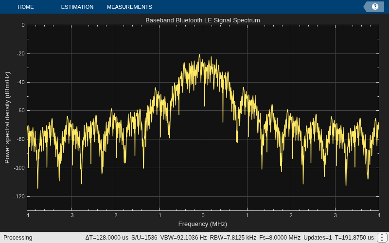Click the 'Processing' status text
Image resolution: width=389 pixels, height=243 pixels.
(x=18, y=238)
